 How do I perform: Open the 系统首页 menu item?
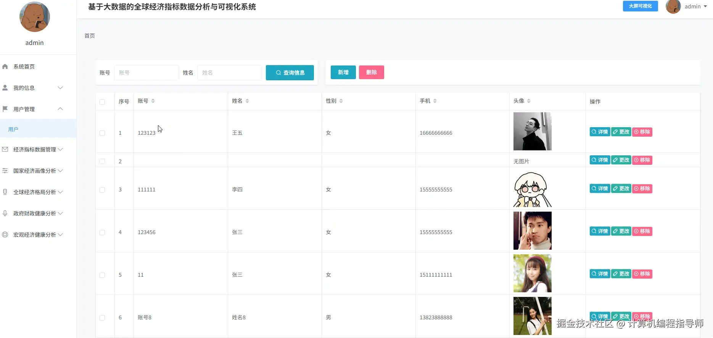coord(38,67)
